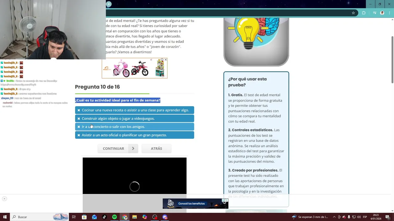Viewport: 394px width, 221px height.
Task: Bookmark this page with the star icon
Action: click(x=353, y=13)
